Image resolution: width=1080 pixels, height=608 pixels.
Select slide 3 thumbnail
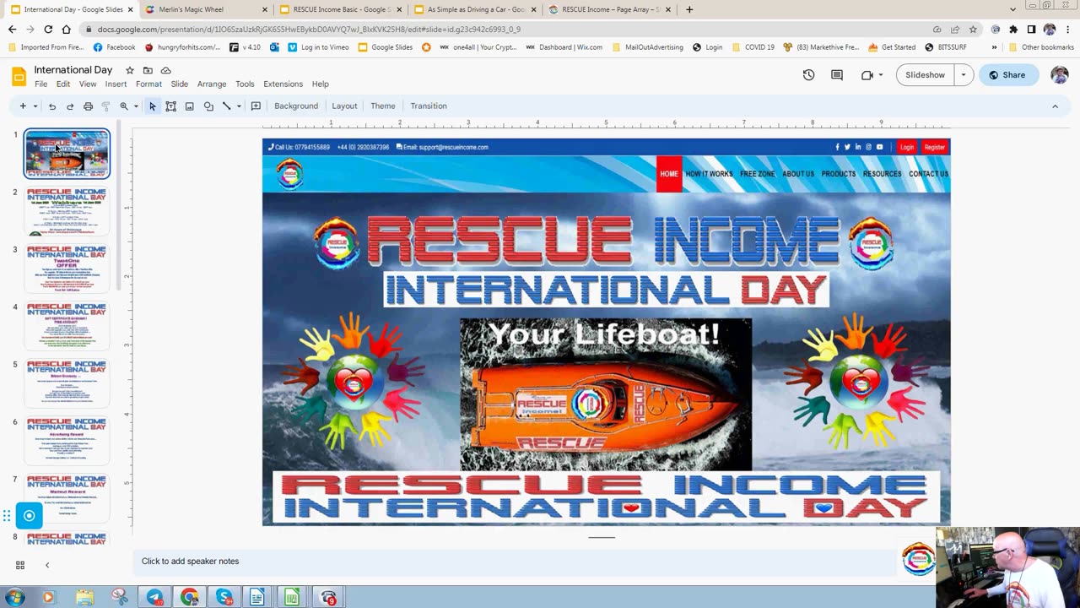67,269
